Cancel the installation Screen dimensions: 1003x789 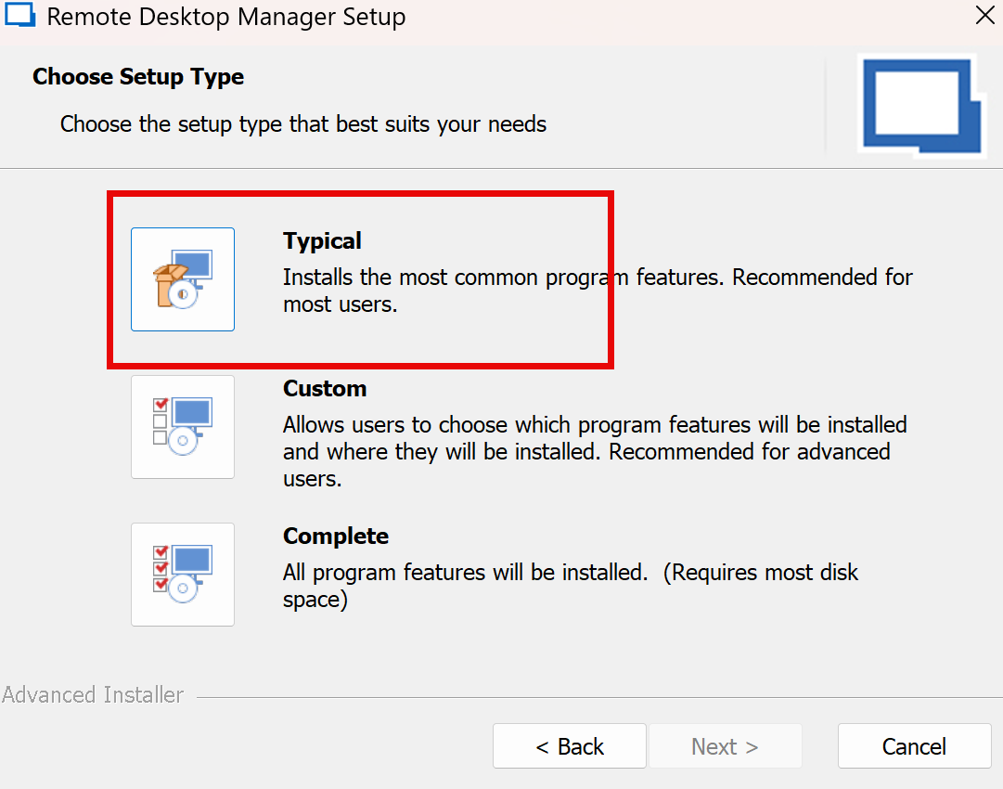point(914,746)
